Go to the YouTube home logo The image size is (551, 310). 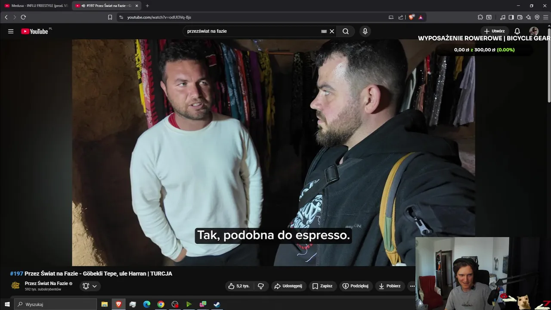click(34, 31)
